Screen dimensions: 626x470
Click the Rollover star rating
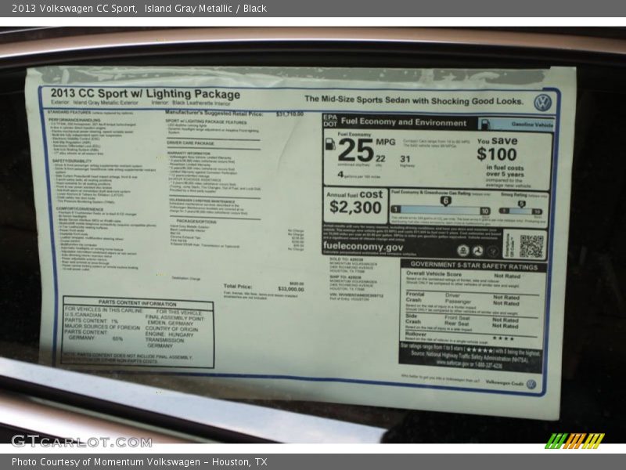(503, 338)
